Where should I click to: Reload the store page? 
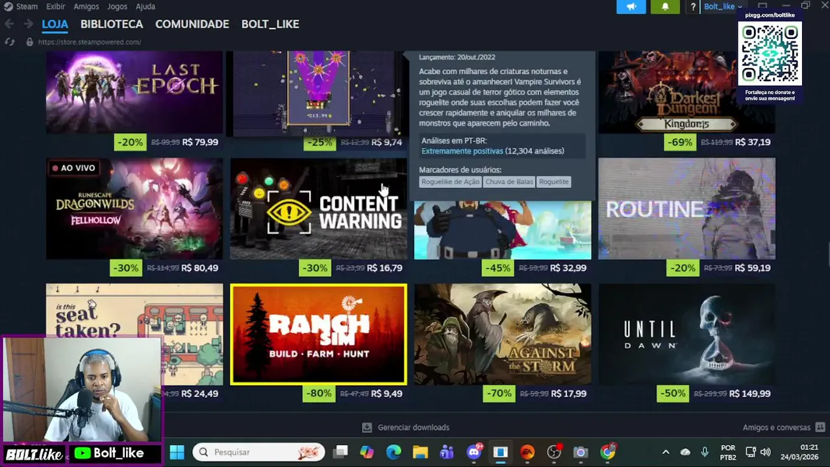[10, 42]
